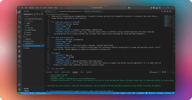The image size is (192, 100).
Task: Open the new terminal dropdown arrow
Action: point(160,72)
